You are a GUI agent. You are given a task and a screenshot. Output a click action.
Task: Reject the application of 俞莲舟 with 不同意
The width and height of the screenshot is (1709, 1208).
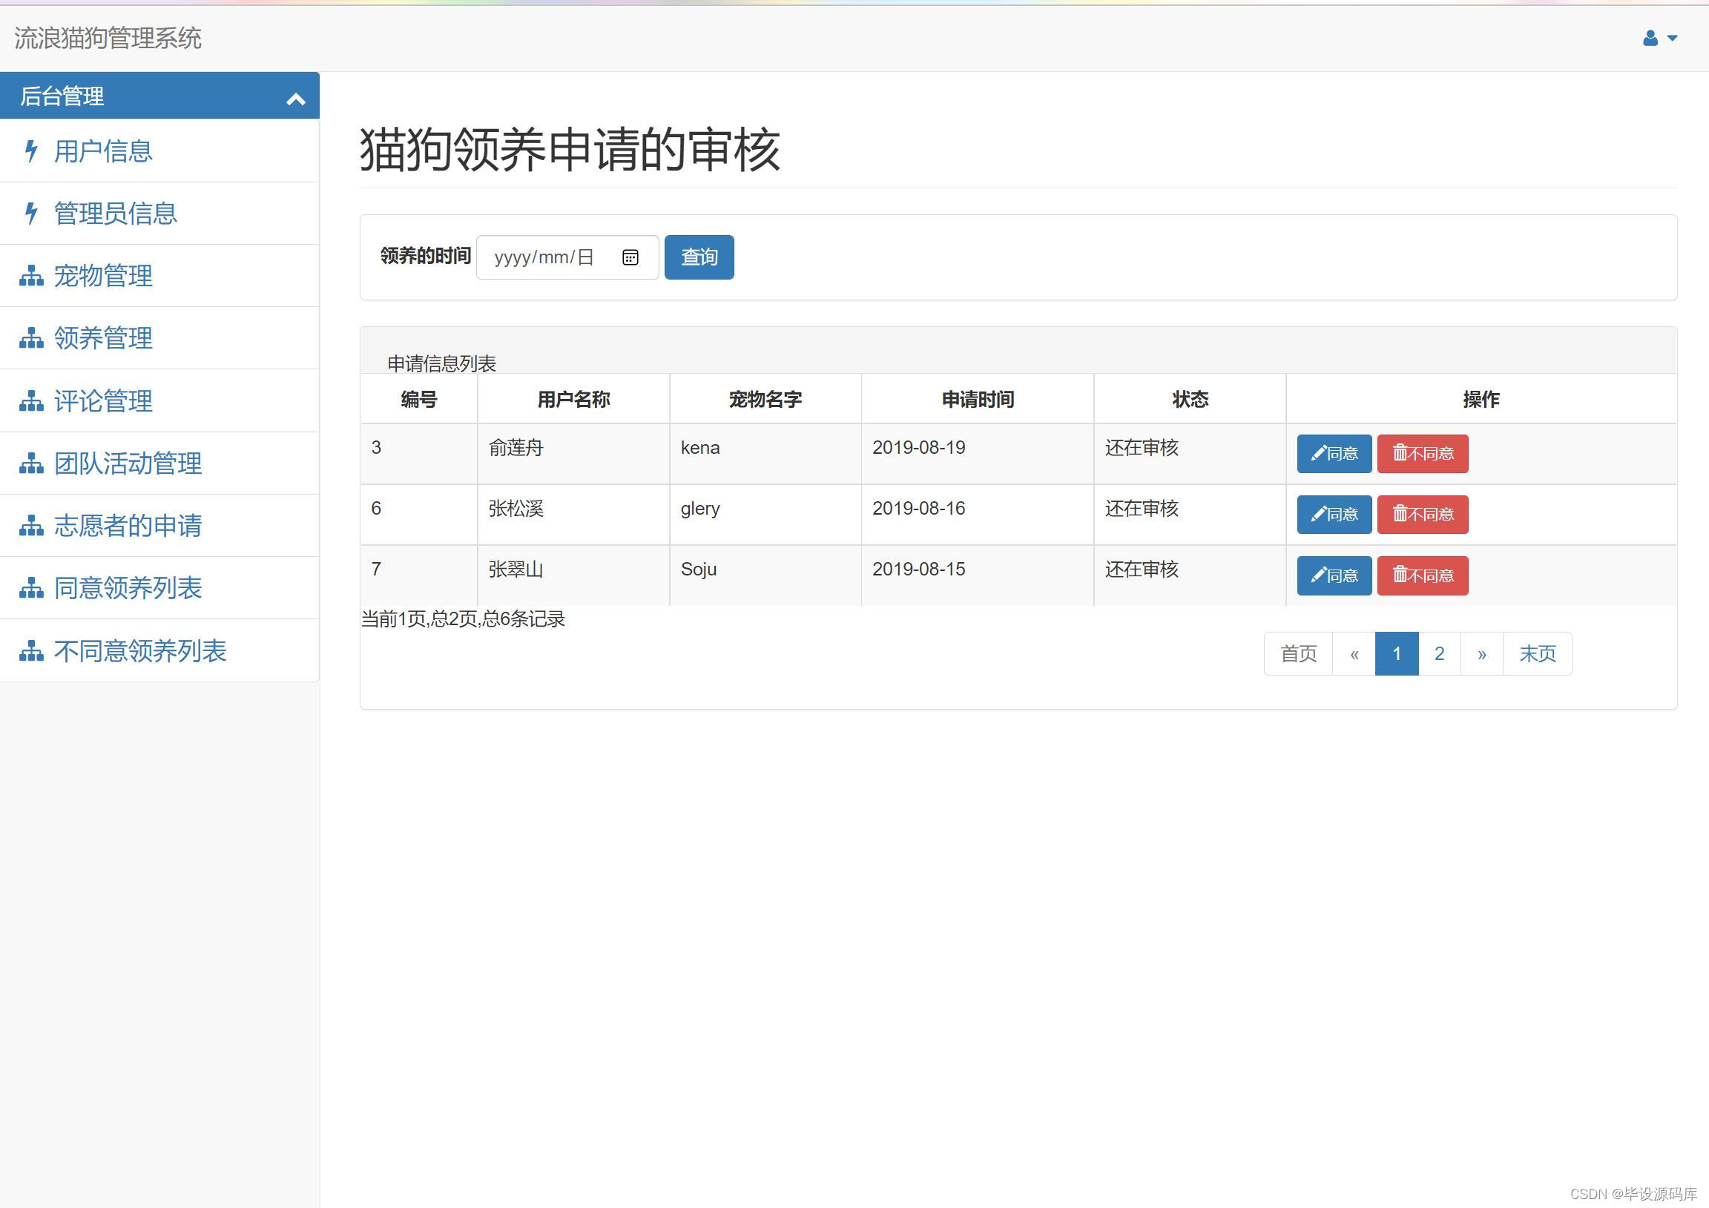(x=1423, y=454)
